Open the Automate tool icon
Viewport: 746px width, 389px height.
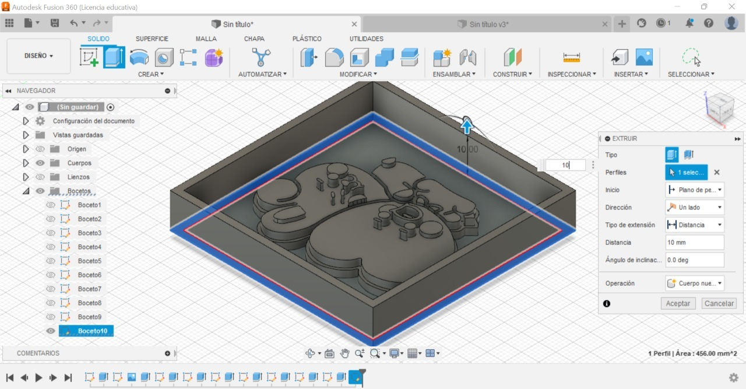[x=261, y=57]
